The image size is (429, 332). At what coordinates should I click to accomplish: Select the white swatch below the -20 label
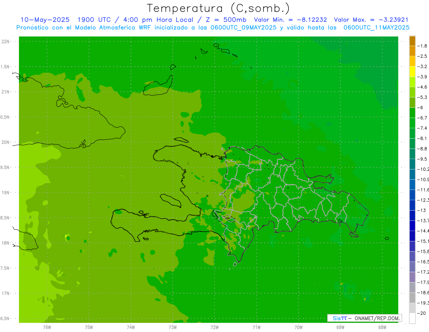(412, 318)
